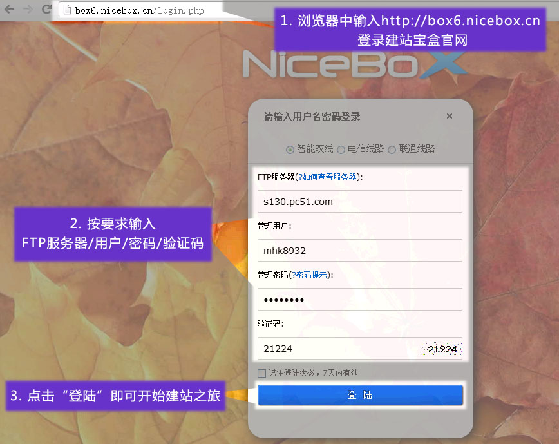Click the FTP服务器 input field

359,201
